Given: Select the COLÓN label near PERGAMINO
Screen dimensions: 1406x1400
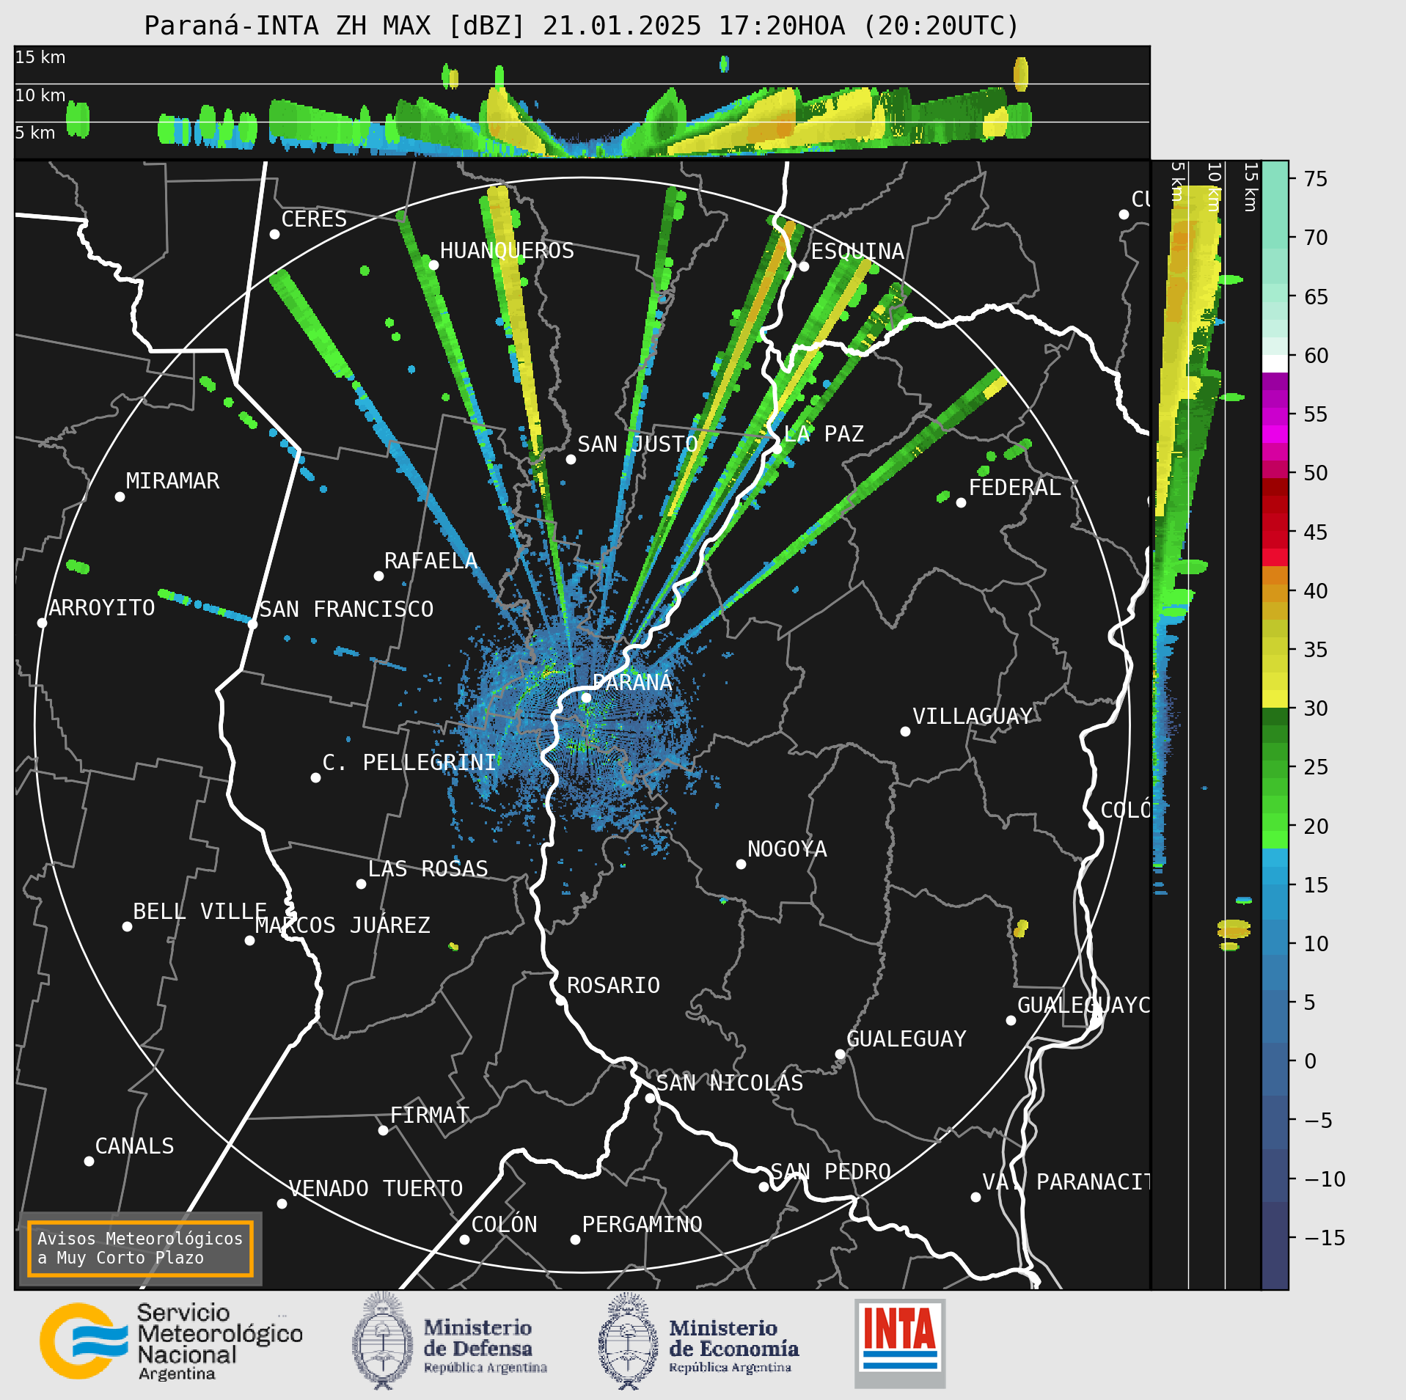Looking at the screenshot, I should pyautogui.click(x=504, y=1224).
